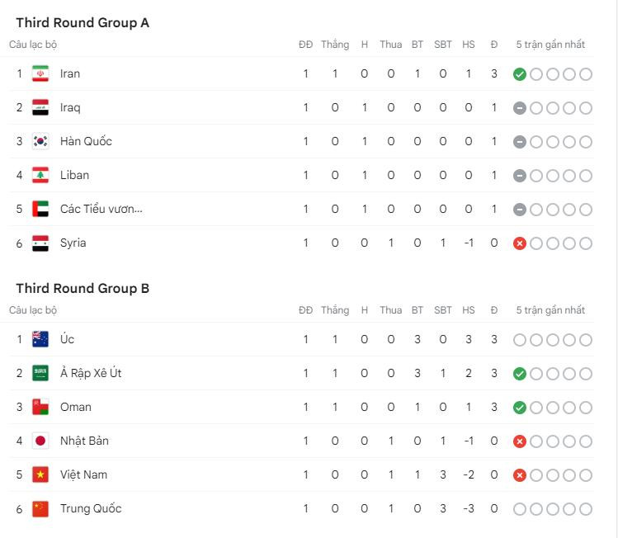The height and width of the screenshot is (538, 618).
Task: Click Iran's green win result indicator
Action: click(x=519, y=74)
